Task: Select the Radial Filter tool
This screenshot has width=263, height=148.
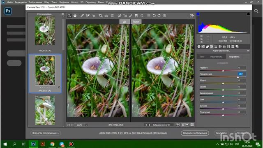Action: click(x=142, y=16)
